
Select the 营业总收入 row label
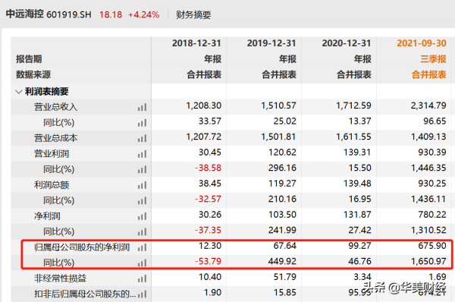pyautogui.click(x=55, y=107)
